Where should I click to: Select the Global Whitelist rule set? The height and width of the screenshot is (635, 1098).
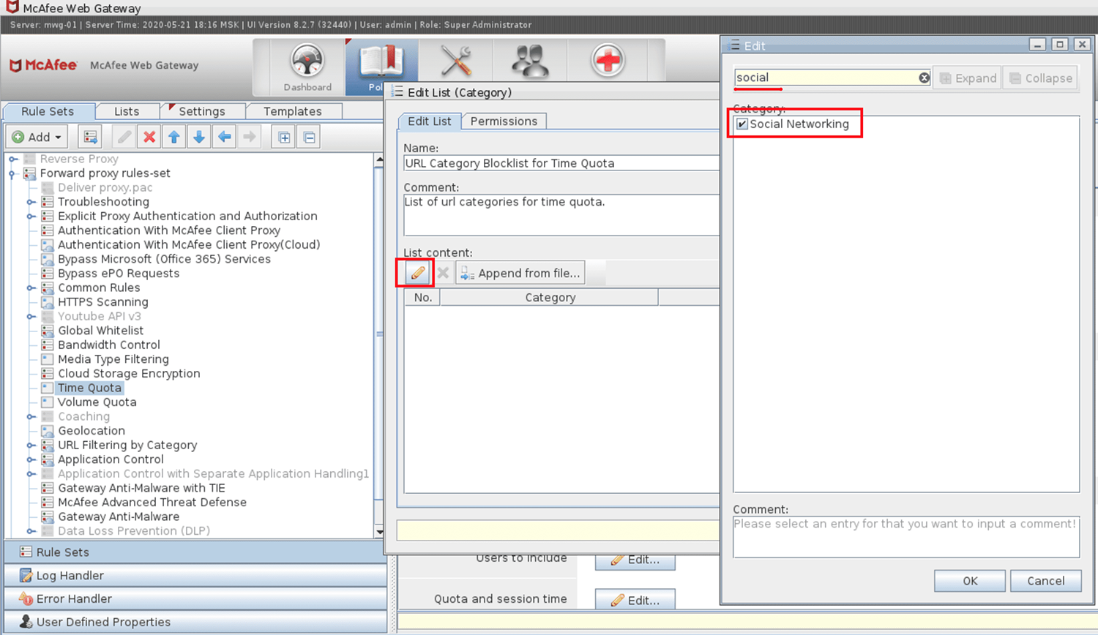(101, 331)
